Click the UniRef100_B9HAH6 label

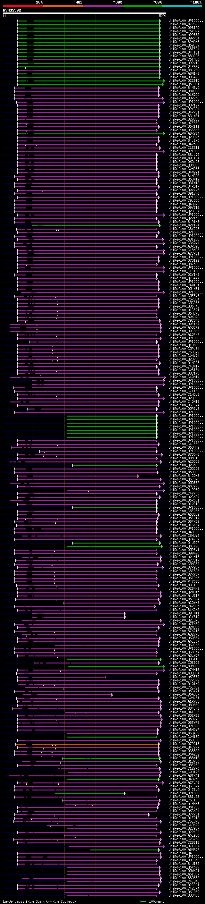pos(184,42)
